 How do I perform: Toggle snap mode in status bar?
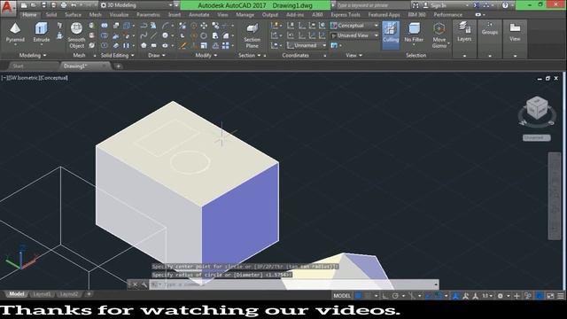click(368, 296)
